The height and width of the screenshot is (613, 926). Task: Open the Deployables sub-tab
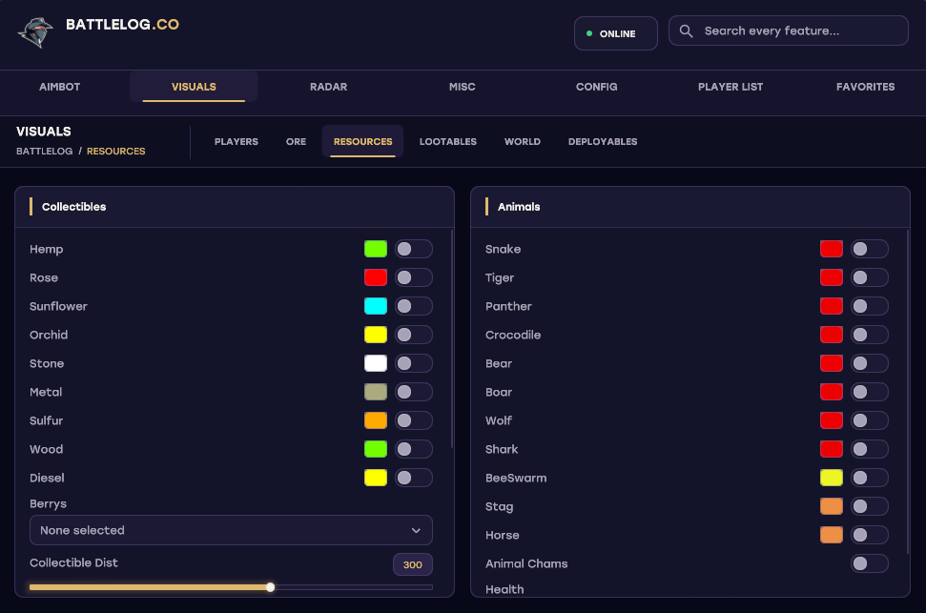coord(603,142)
